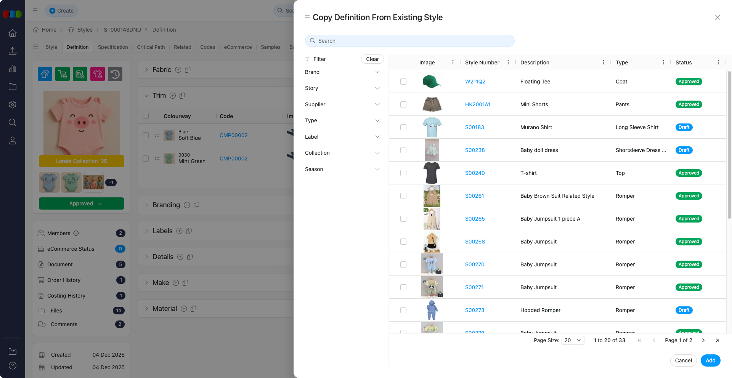Screen dimensions: 732x378
Task: Open the add-to-cart order action
Action: 63,74
